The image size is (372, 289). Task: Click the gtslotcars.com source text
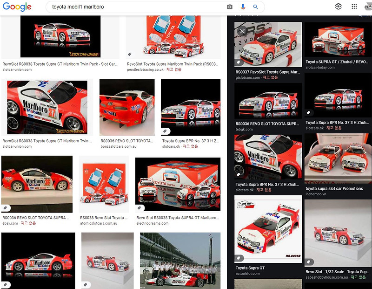248,77
